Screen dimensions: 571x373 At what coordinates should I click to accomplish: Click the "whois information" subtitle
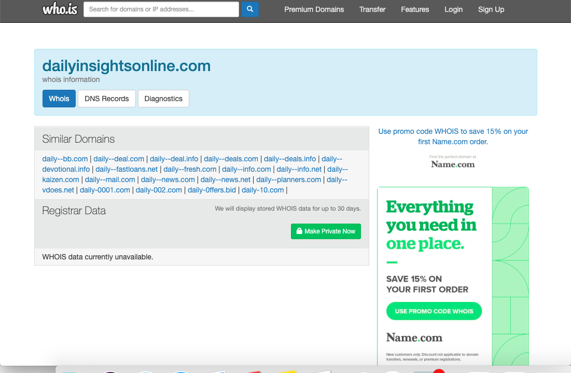tap(71, 79)
